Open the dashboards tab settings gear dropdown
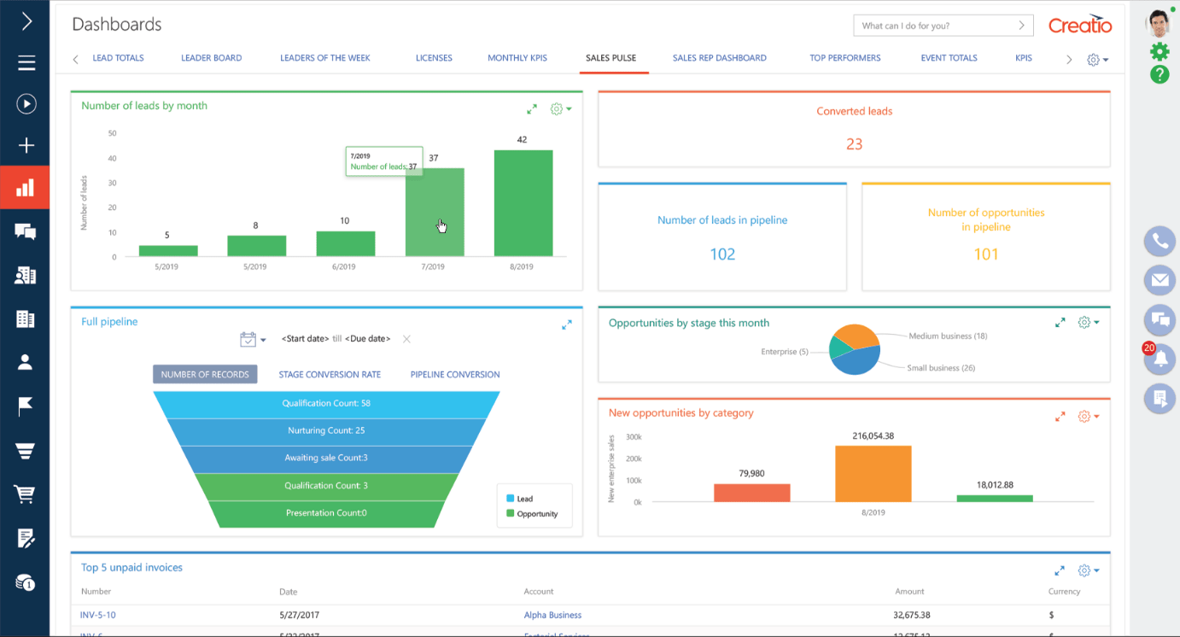 (1097, 60)
